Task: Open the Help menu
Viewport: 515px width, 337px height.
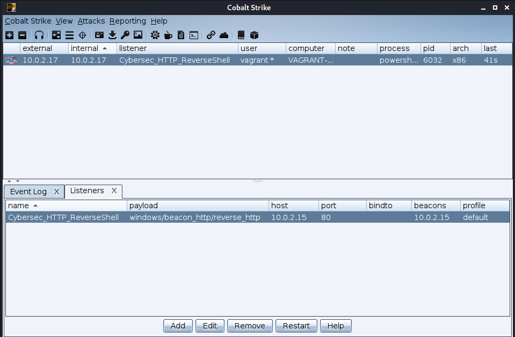Action: click(159, 21)
